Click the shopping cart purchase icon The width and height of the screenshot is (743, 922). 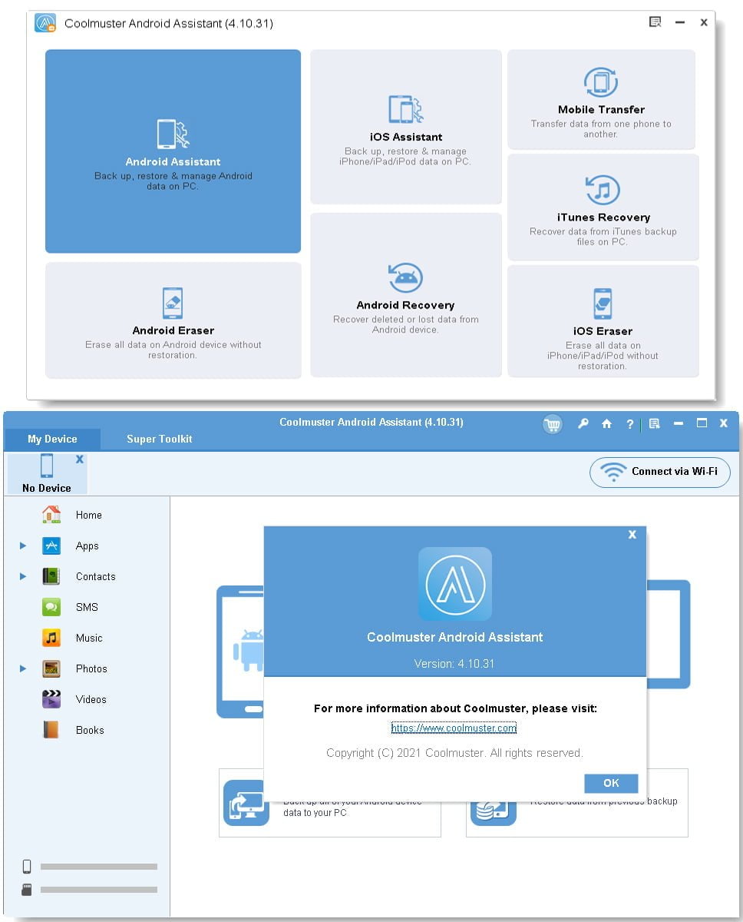(553, 424)
